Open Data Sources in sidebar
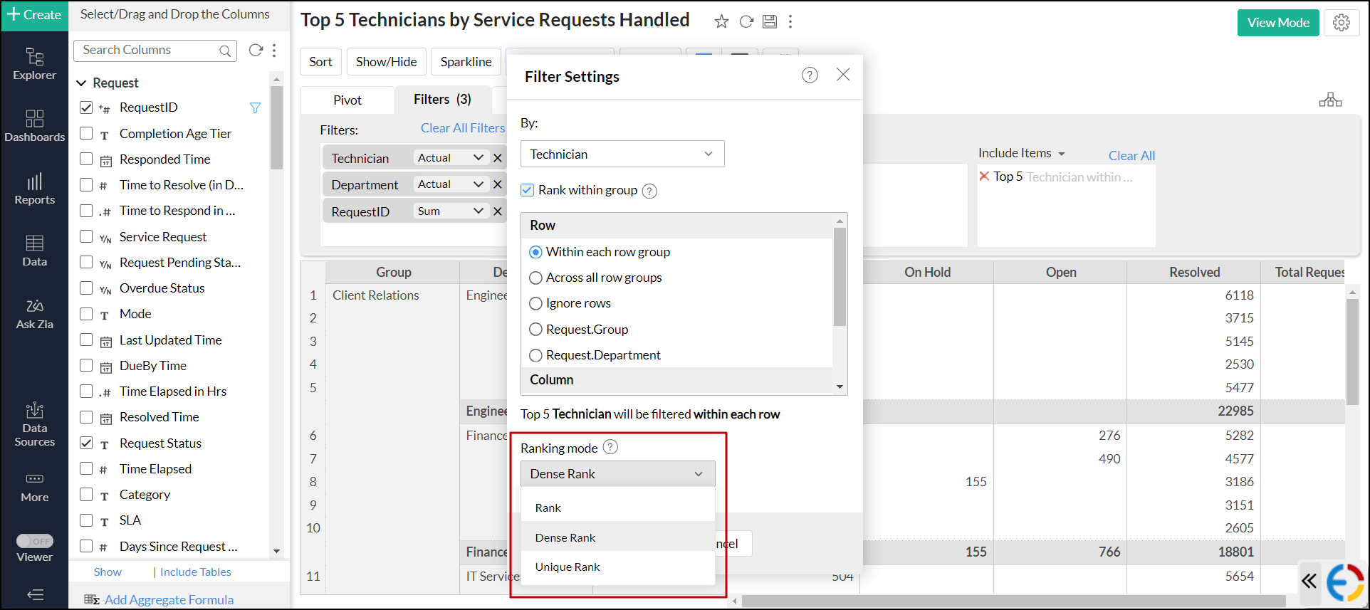This screenshot has width=1370, height=610. pos(34,424)
